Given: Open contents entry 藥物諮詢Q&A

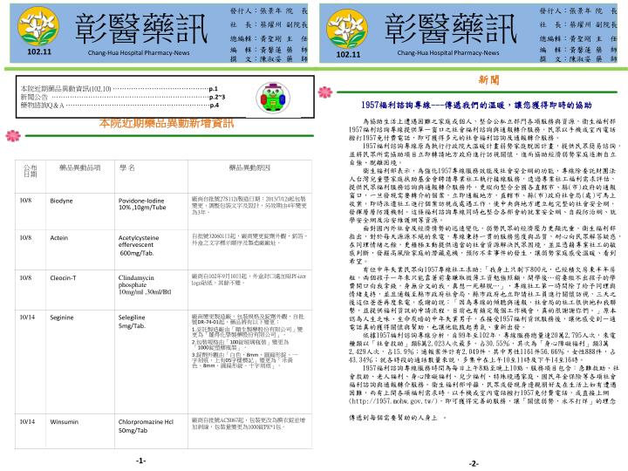Looking at the screenshot, I should [x=42, y=106].
